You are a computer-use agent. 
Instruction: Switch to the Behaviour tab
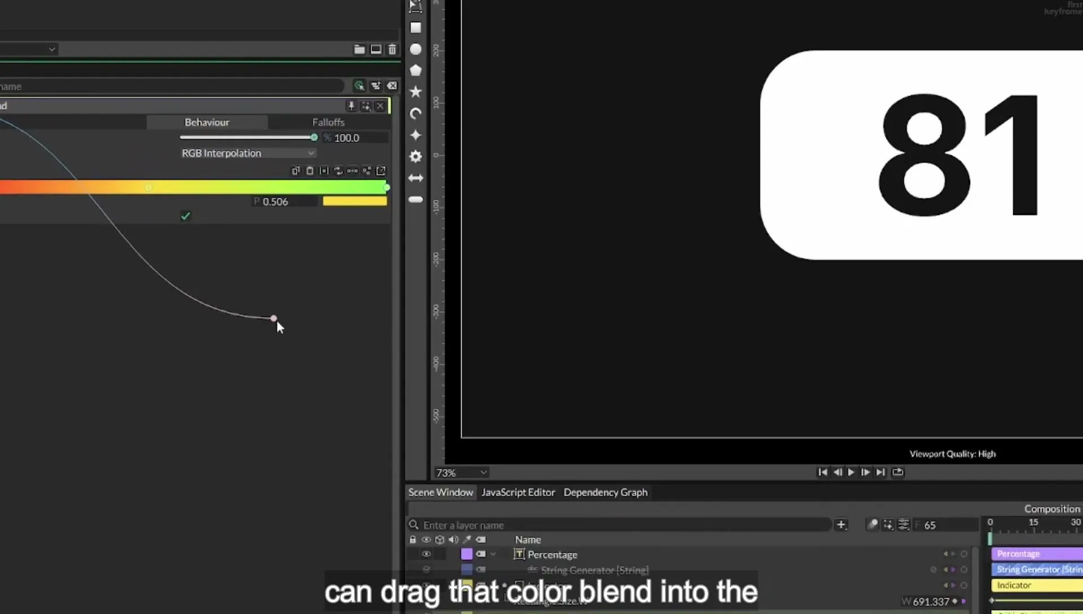coord(207,122)
